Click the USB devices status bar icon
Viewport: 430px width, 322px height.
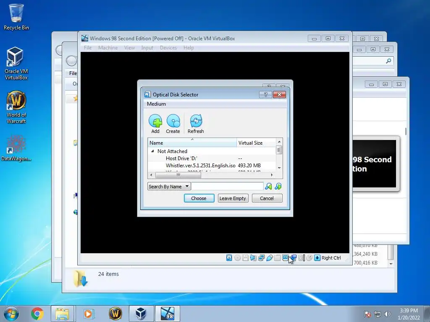coord(269,258)
